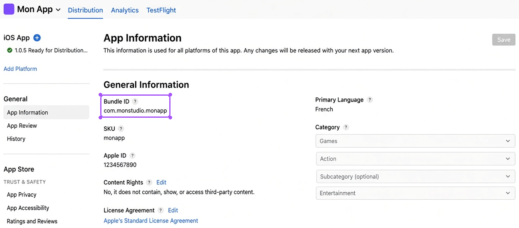Click the Bundle ID help icon
Image resolution: width=519 pixels, height=228 pixels.
coord(135,102)
